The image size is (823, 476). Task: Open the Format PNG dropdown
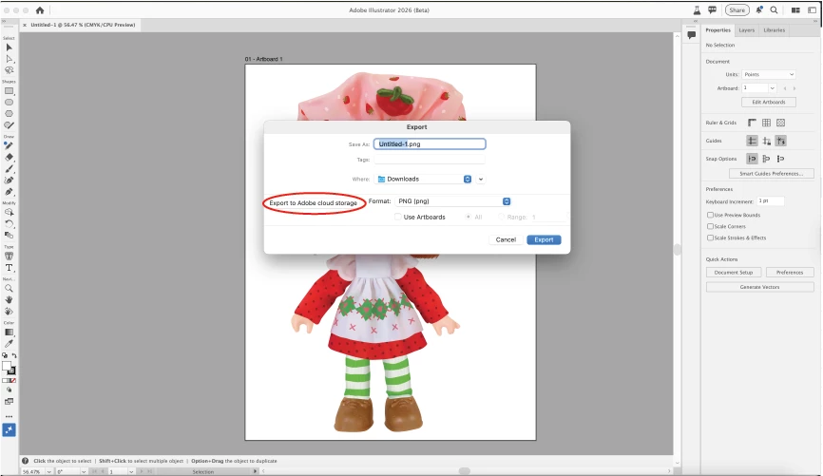pyautogui.click(x=452, y=201)
